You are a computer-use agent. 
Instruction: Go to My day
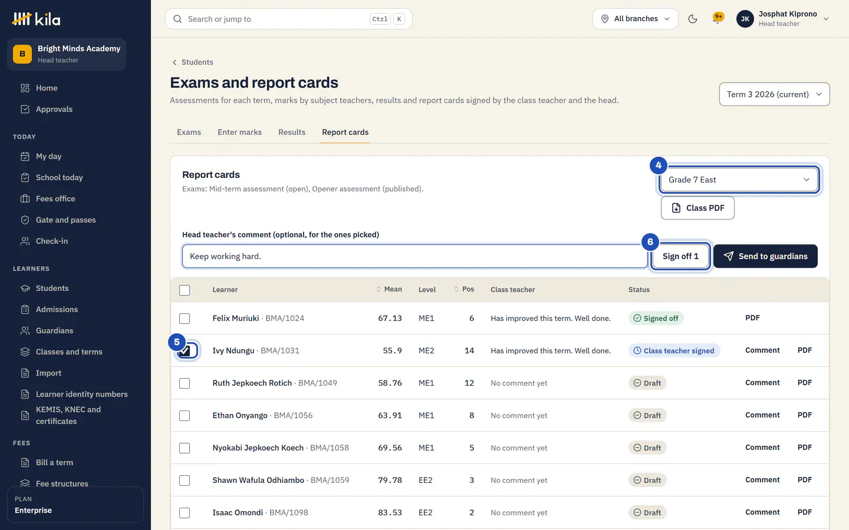pos(49,157)
